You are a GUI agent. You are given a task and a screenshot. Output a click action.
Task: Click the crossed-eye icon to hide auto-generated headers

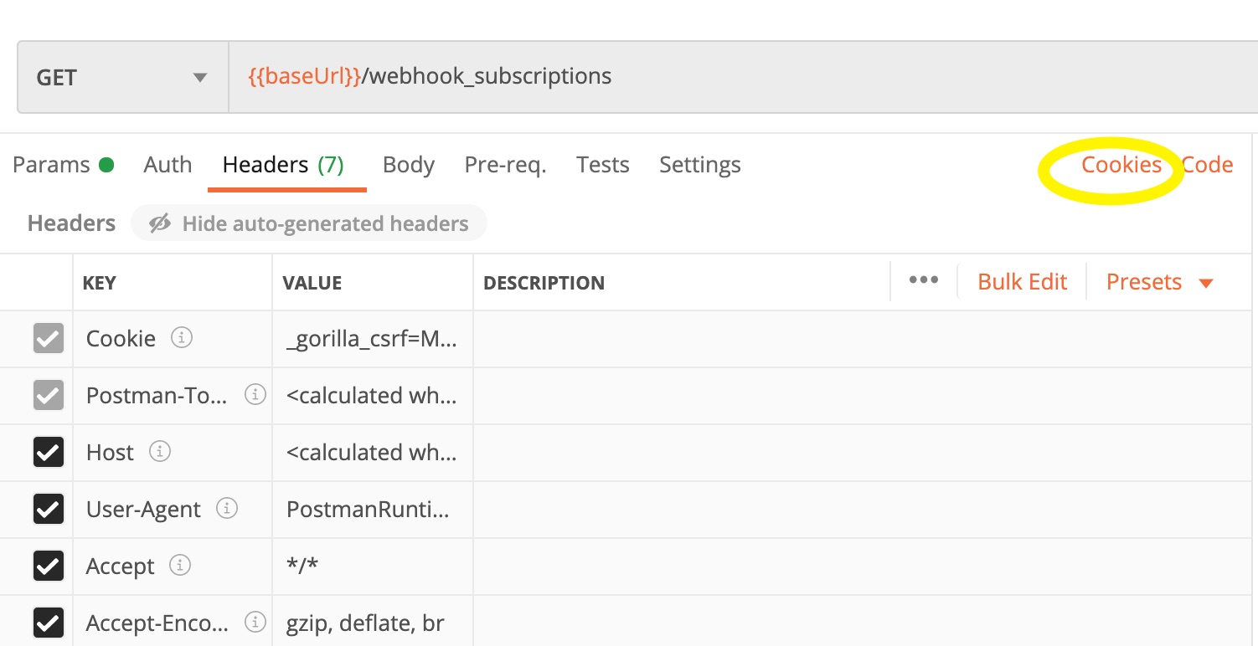coord(160,223)
